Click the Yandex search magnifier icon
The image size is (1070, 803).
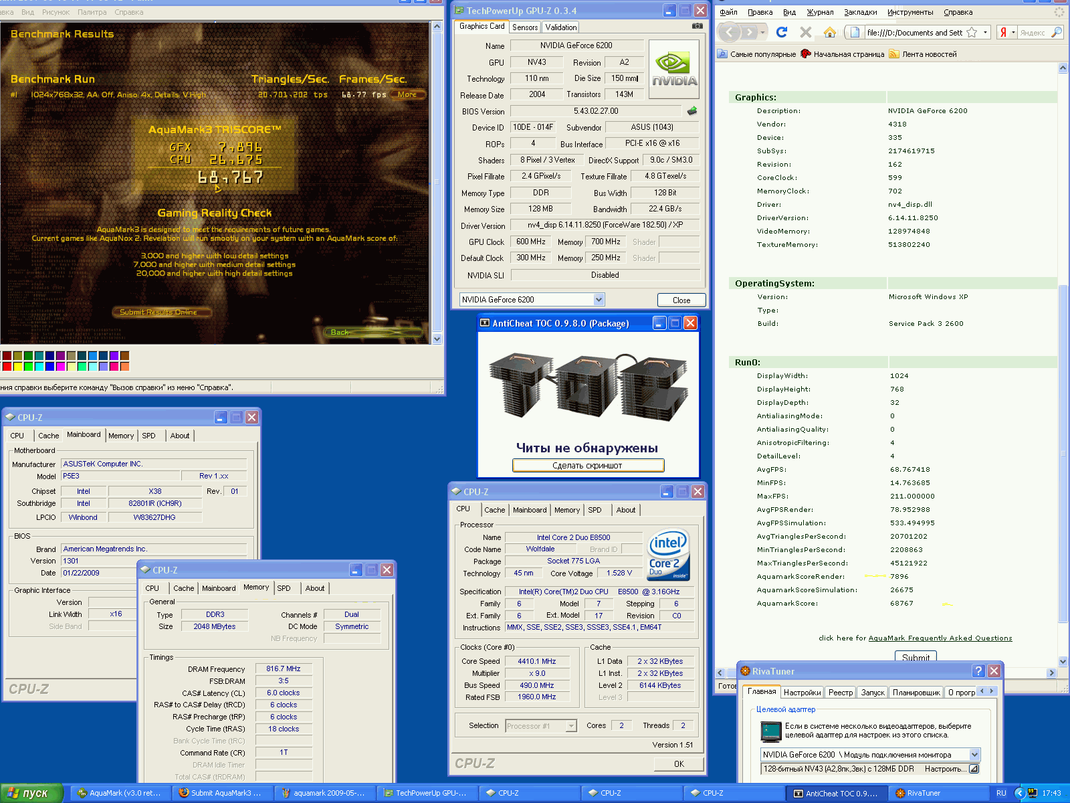[1057, 32]
